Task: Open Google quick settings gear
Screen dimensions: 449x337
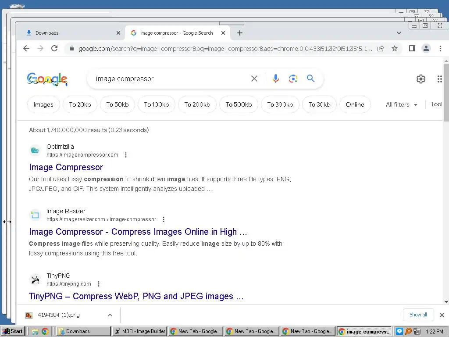Action: pyautogui.click(x=420, y=79)
